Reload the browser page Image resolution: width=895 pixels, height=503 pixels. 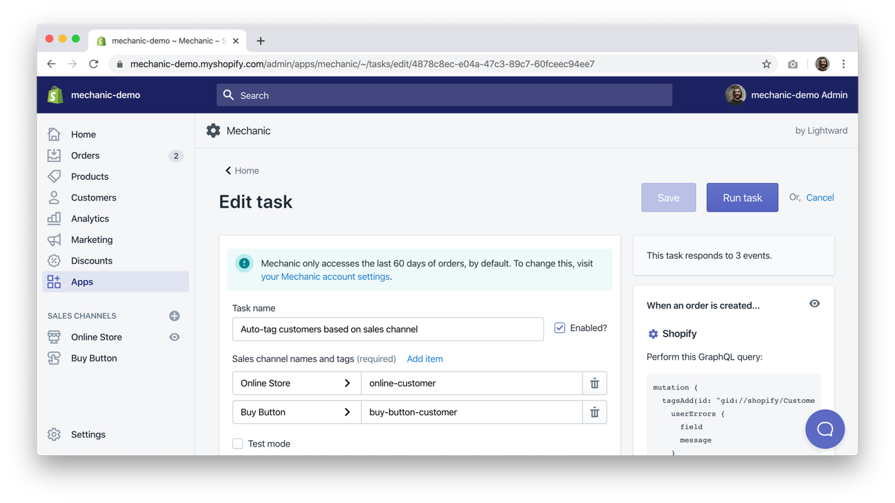[x=94, y=64]
